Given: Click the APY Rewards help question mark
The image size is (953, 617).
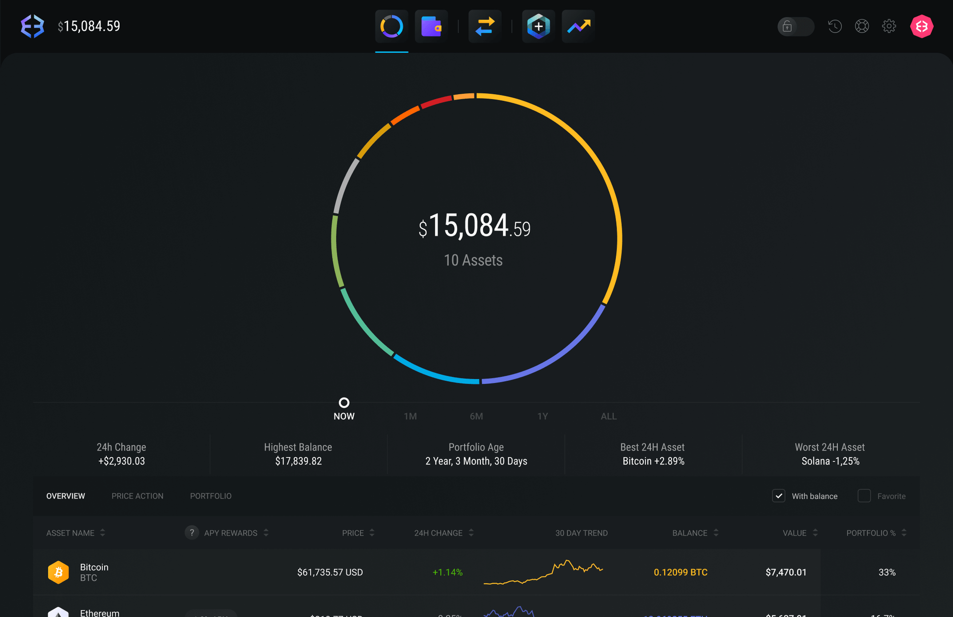Looking at the screenshot, I should (x=192, y=532).
